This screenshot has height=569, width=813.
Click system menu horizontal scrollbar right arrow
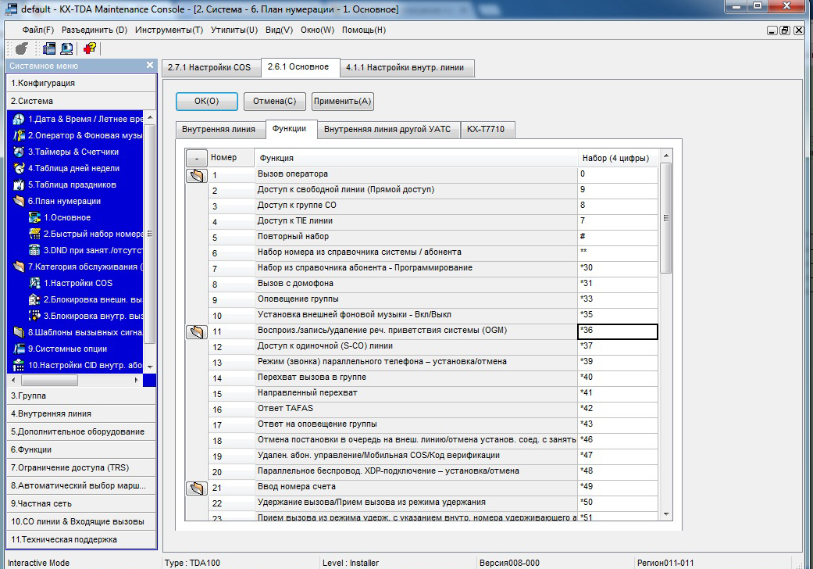pyautogui.click(x=136, y=380)
